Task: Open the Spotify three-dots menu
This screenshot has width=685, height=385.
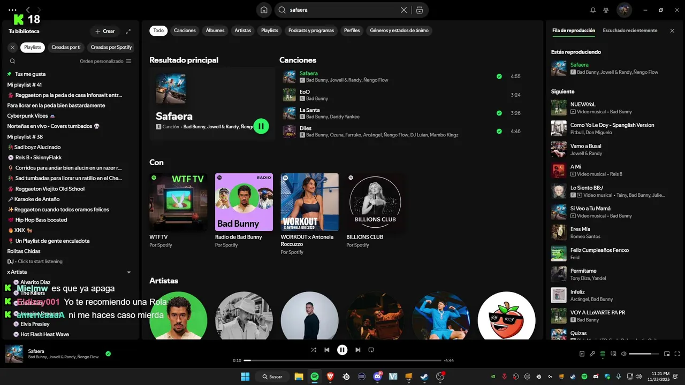Action: pos(12,10)
